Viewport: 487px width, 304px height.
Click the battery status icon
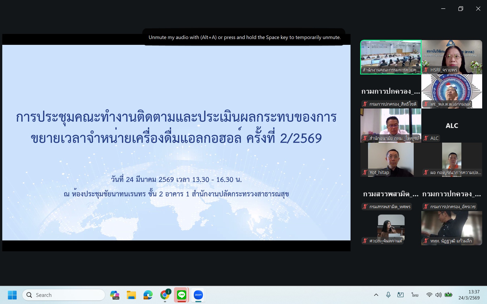[x=448, y=295]
